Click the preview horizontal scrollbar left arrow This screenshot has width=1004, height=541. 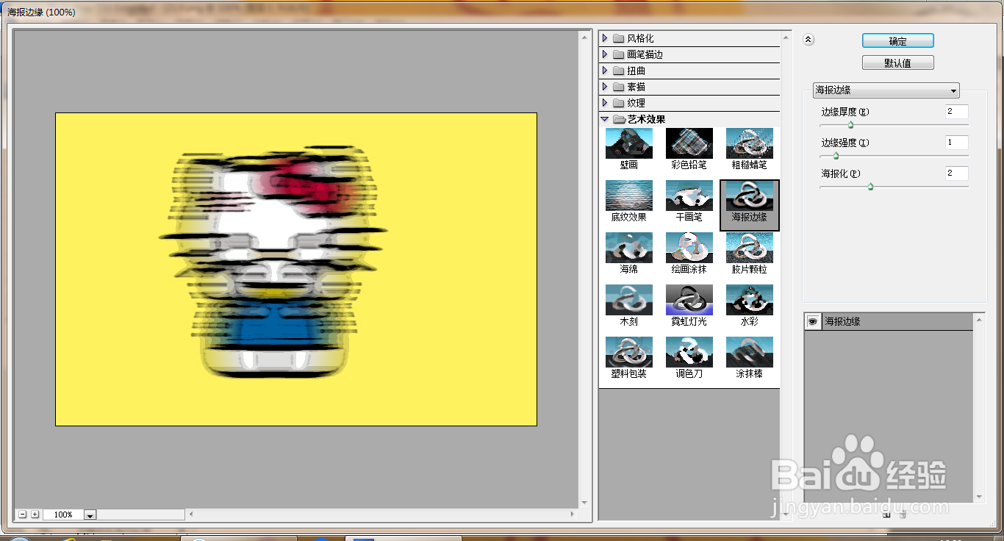(x=191, y=515)
